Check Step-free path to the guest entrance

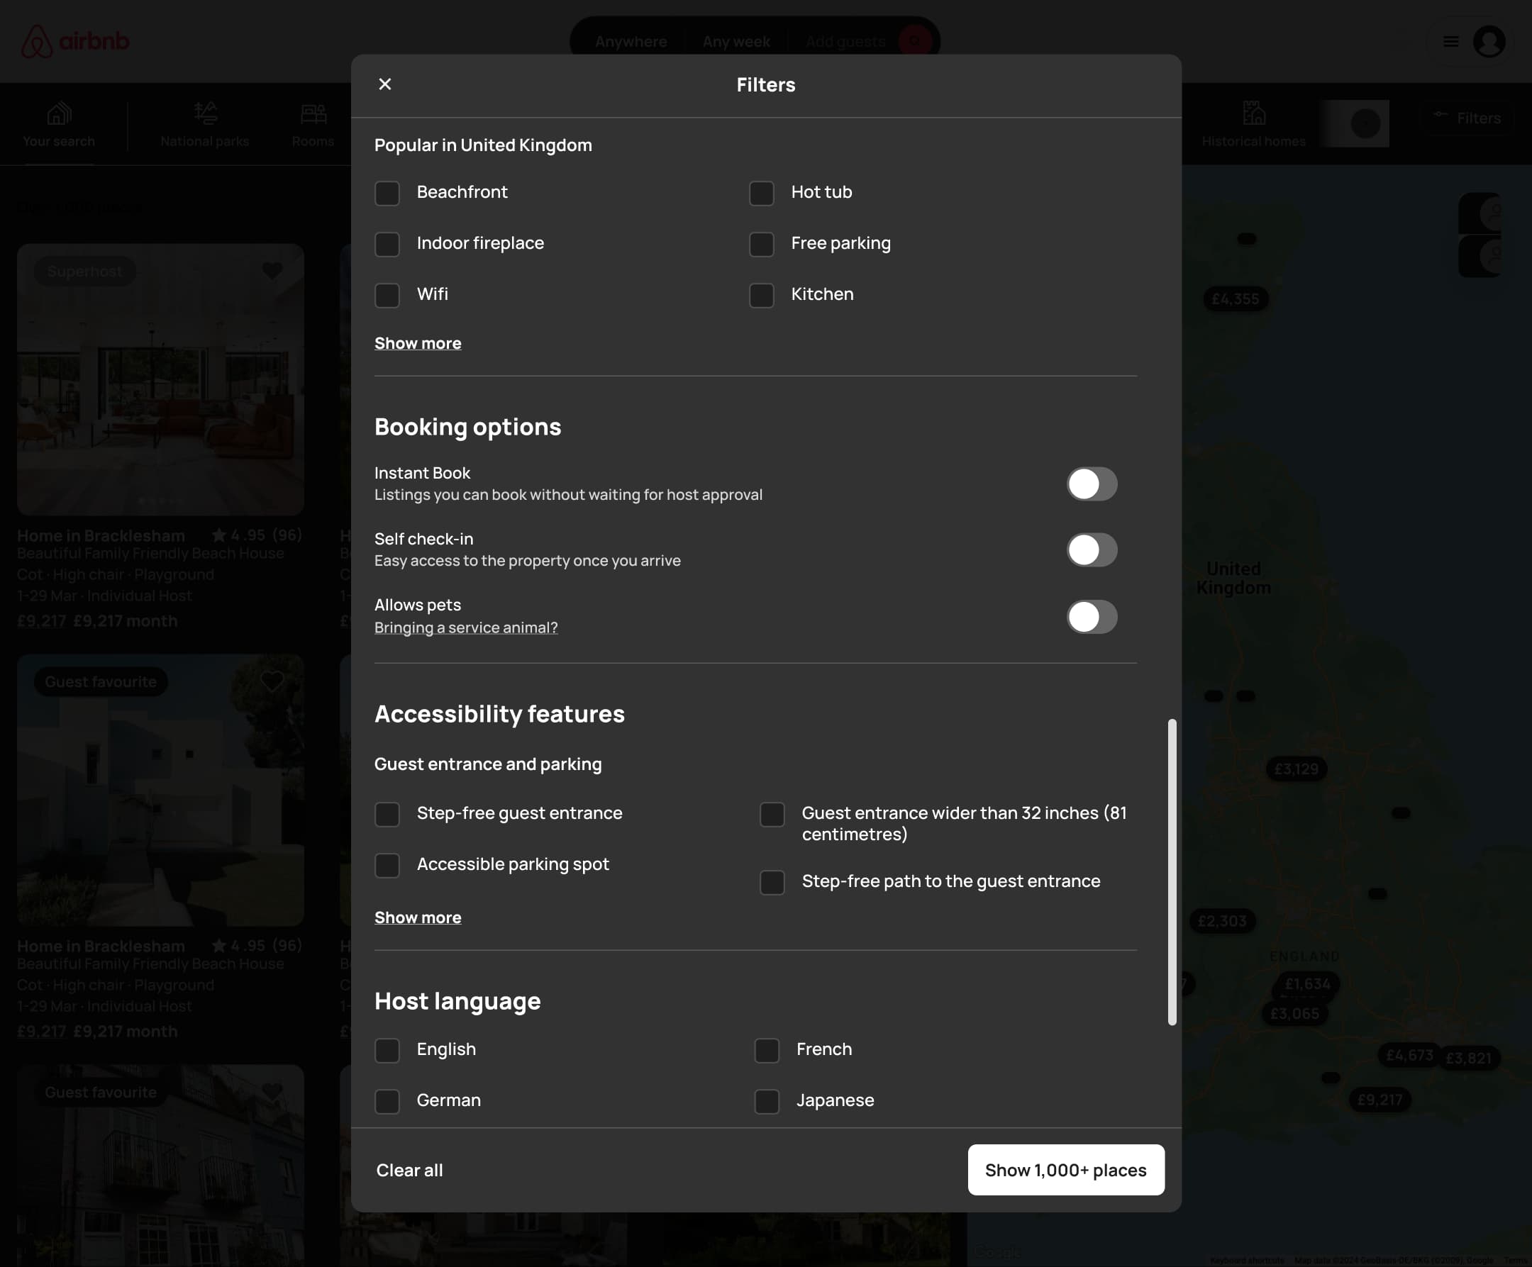tap(772, 882)
